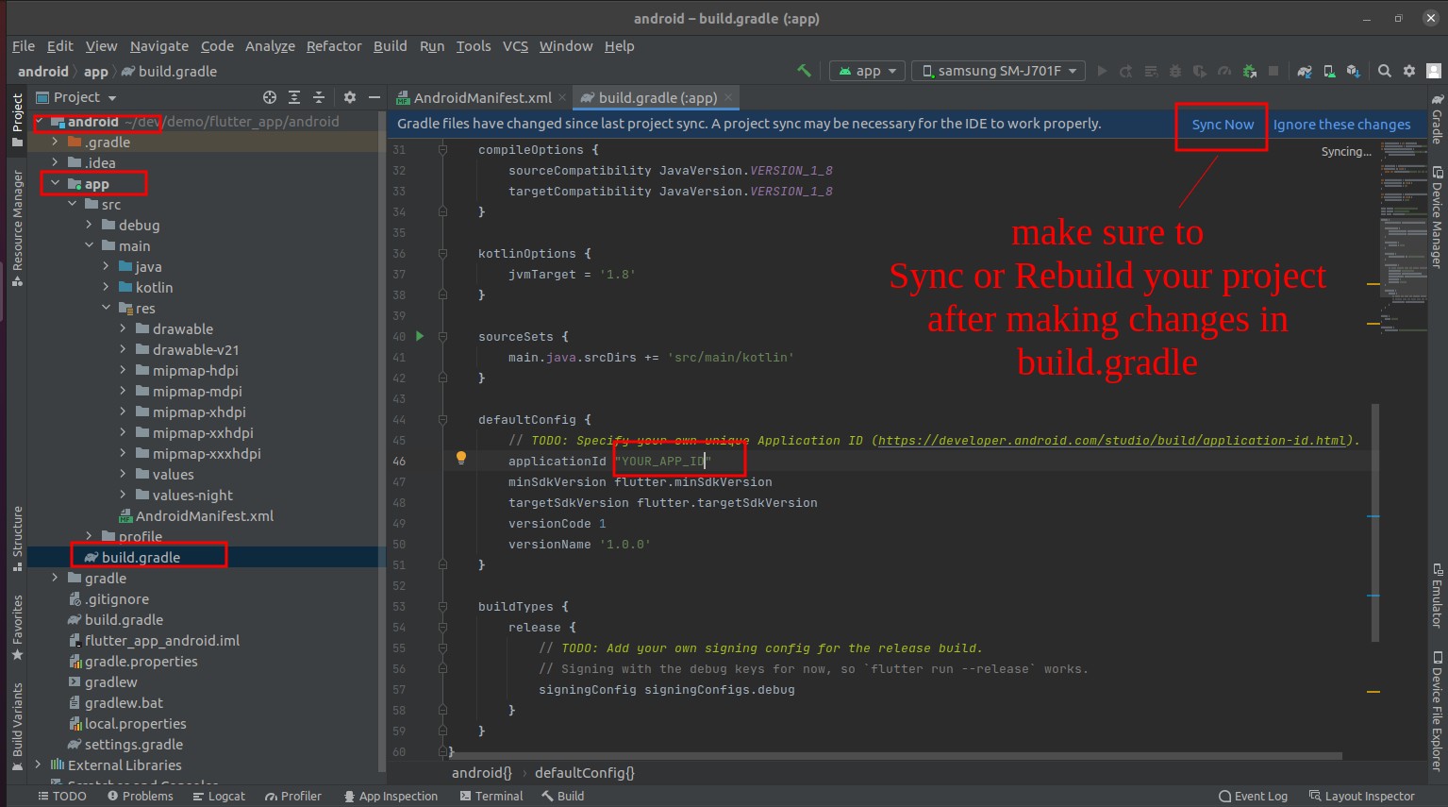Screen dimensions: 1448x807
Task: Click Apply Changes and Restart Activity icon
Action: (x=1126, y=71)
